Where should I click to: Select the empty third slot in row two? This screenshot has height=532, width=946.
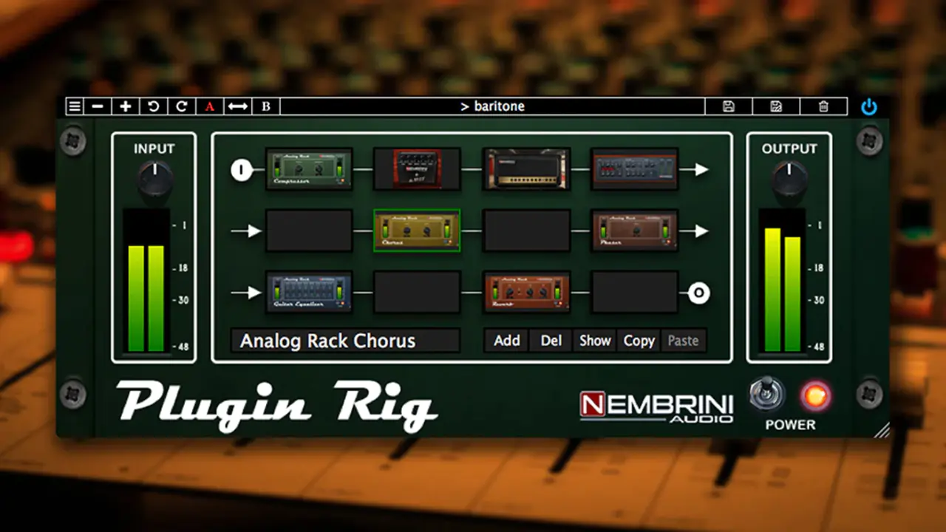click(x=526, y=231)
